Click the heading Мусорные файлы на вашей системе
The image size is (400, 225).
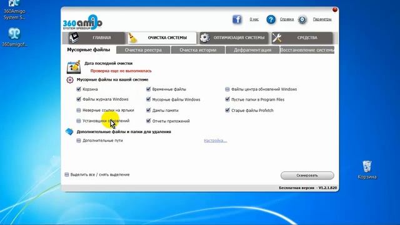click(112, 79)
